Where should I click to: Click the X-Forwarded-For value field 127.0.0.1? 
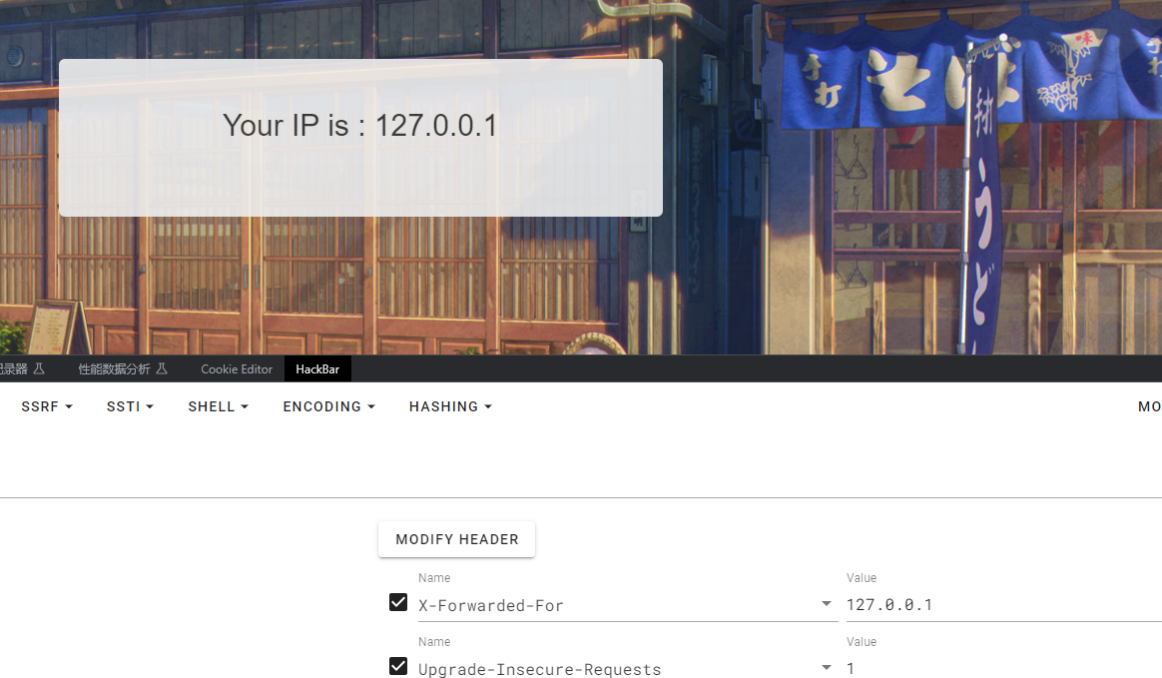pos(1003,605)
